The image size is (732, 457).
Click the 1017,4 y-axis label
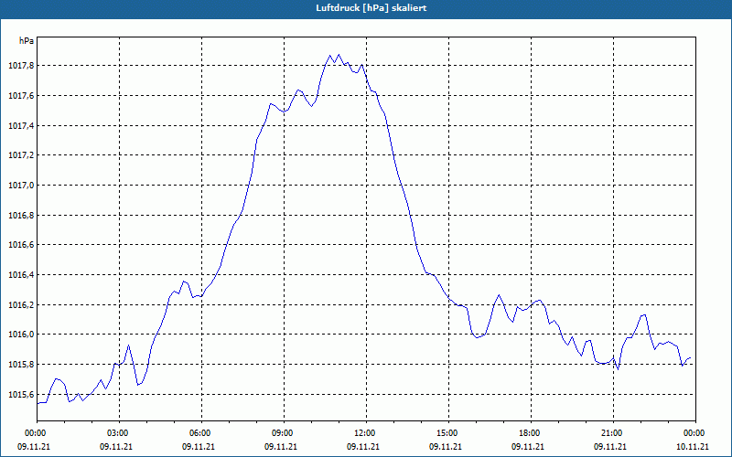click(x=21, y=126)
